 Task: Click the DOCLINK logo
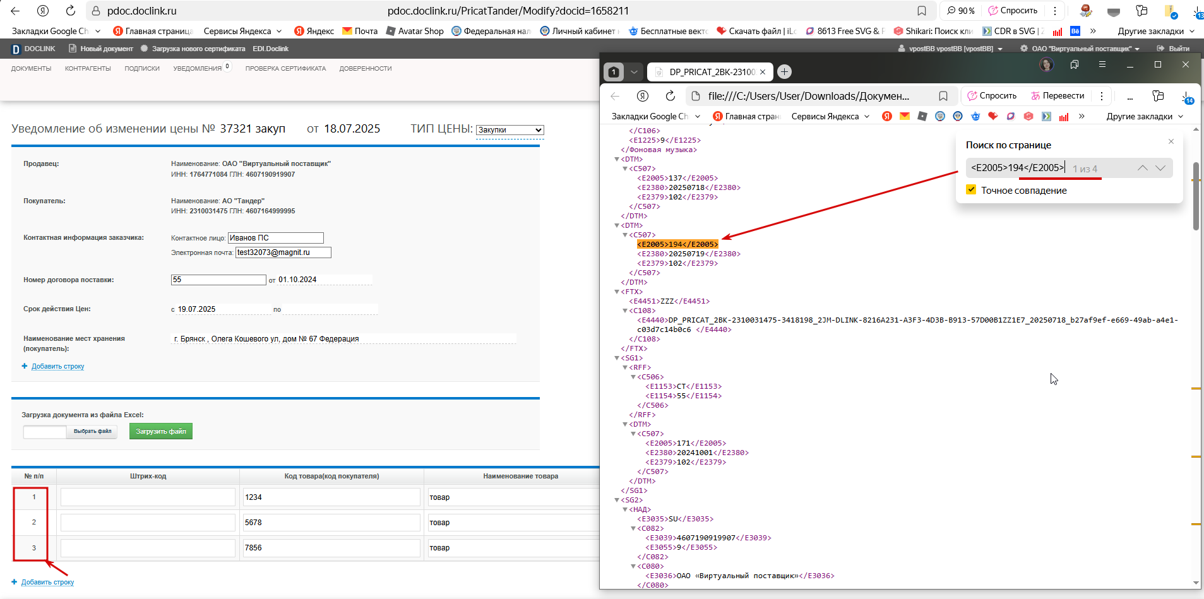pos(33,49)
